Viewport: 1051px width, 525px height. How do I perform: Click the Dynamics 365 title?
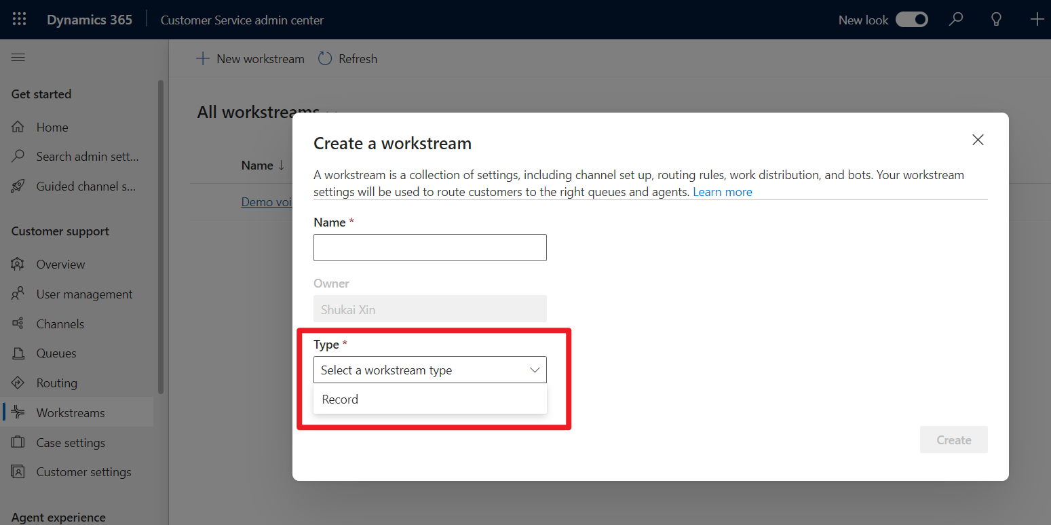pyautogui.click(x=90, y=20)
